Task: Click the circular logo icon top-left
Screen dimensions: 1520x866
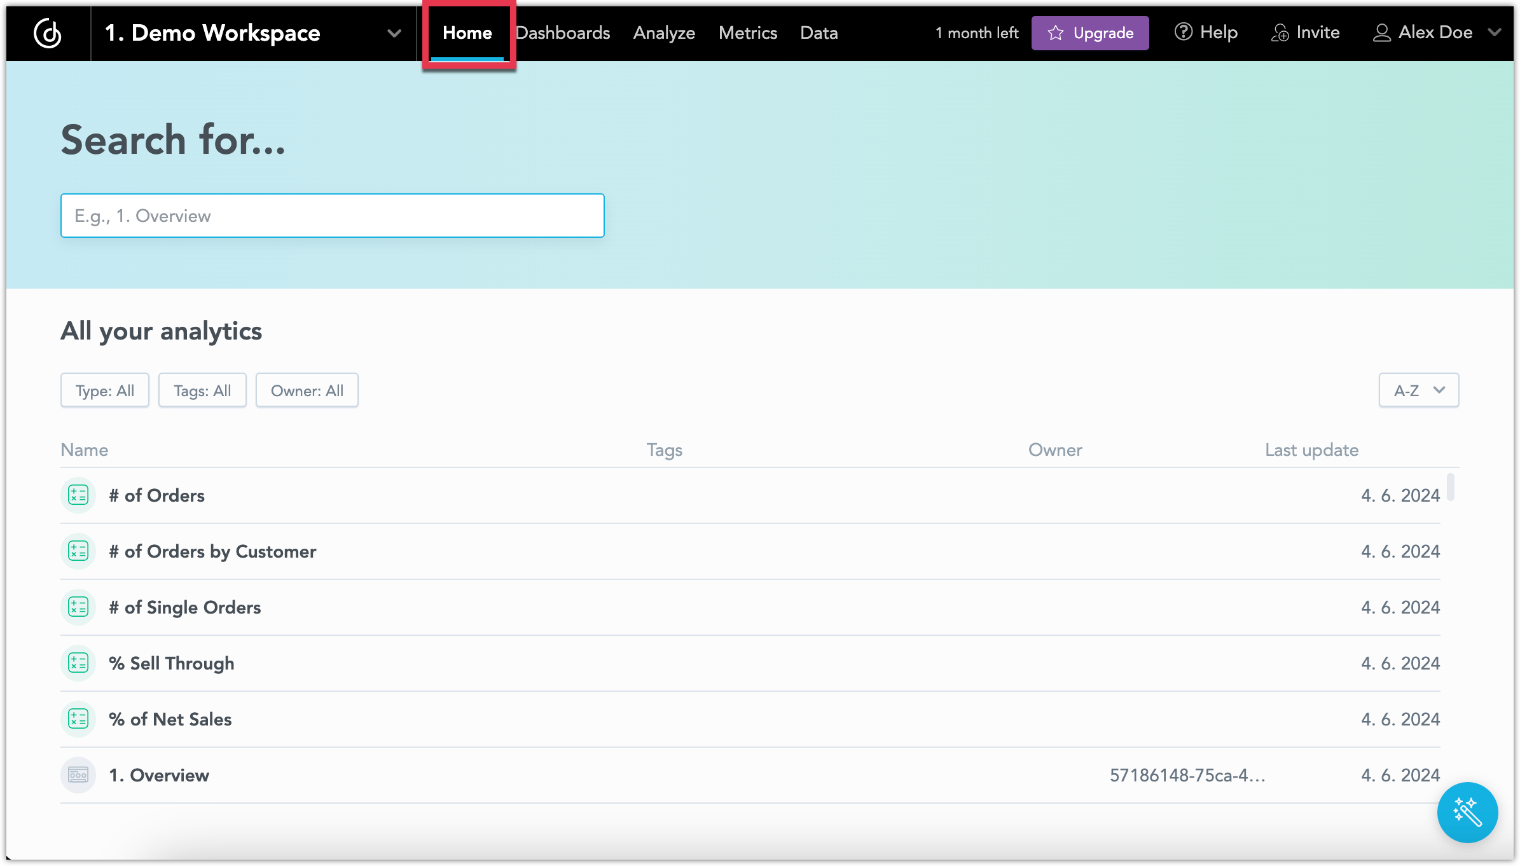Action: [x=48, y=33]
